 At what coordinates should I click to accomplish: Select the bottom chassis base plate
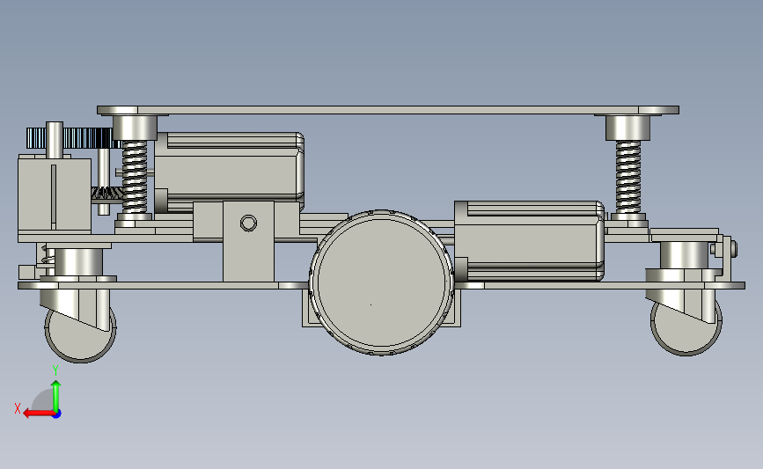[382, 286]
